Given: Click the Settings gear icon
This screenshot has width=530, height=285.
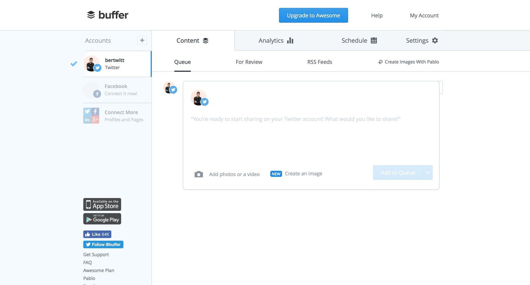Looking at the screenshot, I should 435,40.
